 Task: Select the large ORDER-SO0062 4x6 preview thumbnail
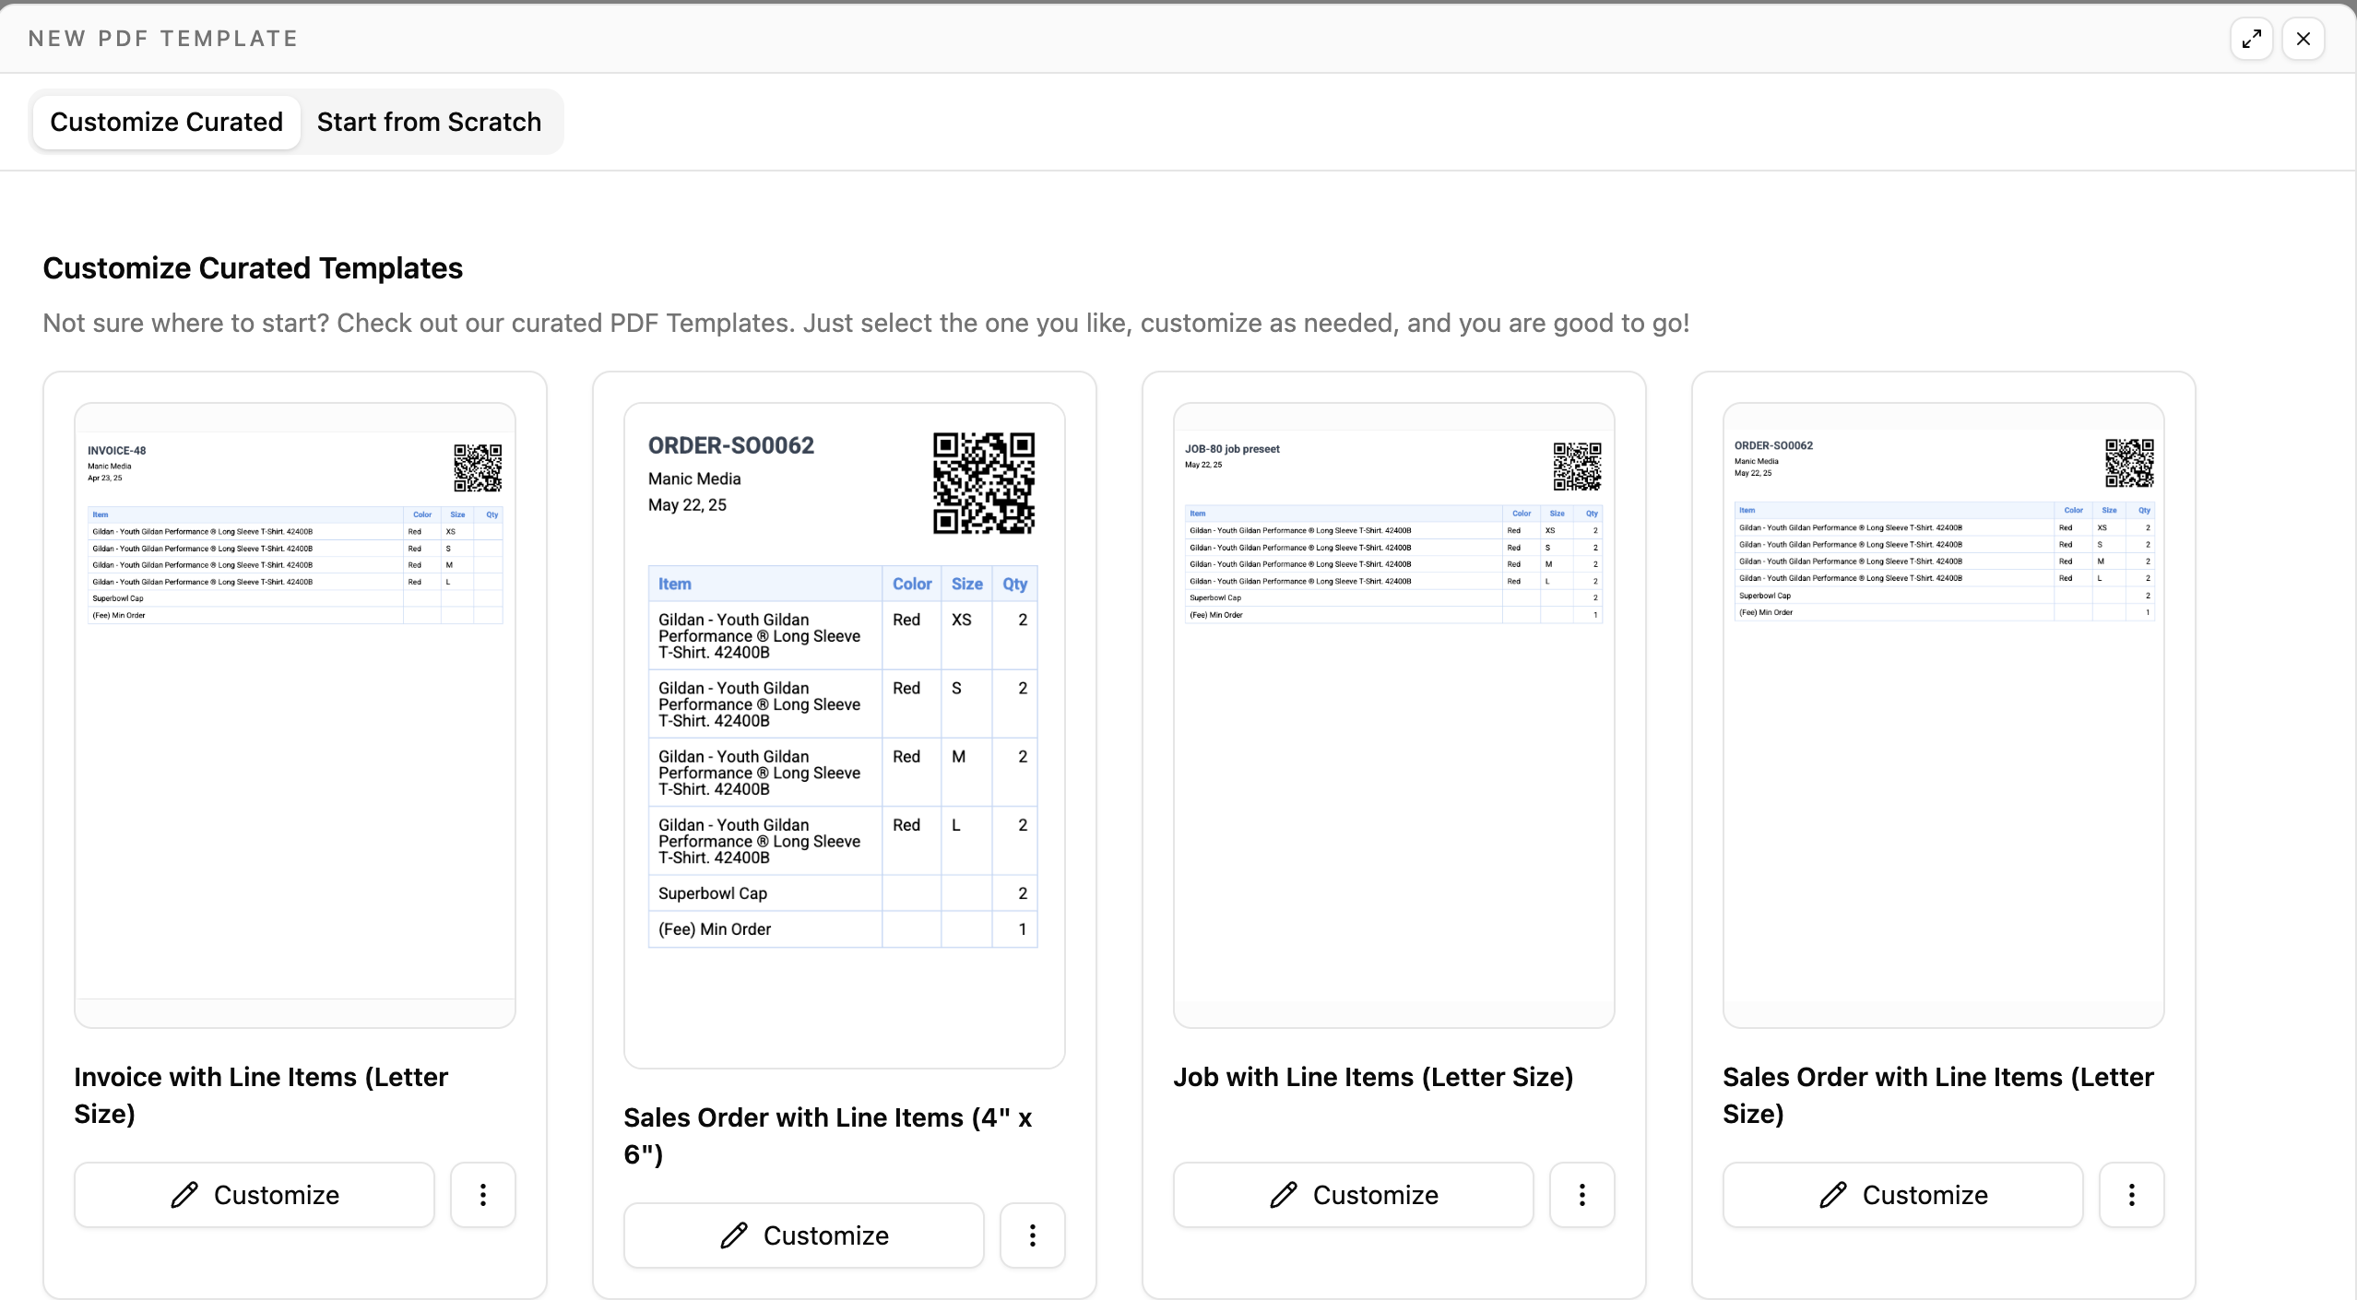pos(845,736)
